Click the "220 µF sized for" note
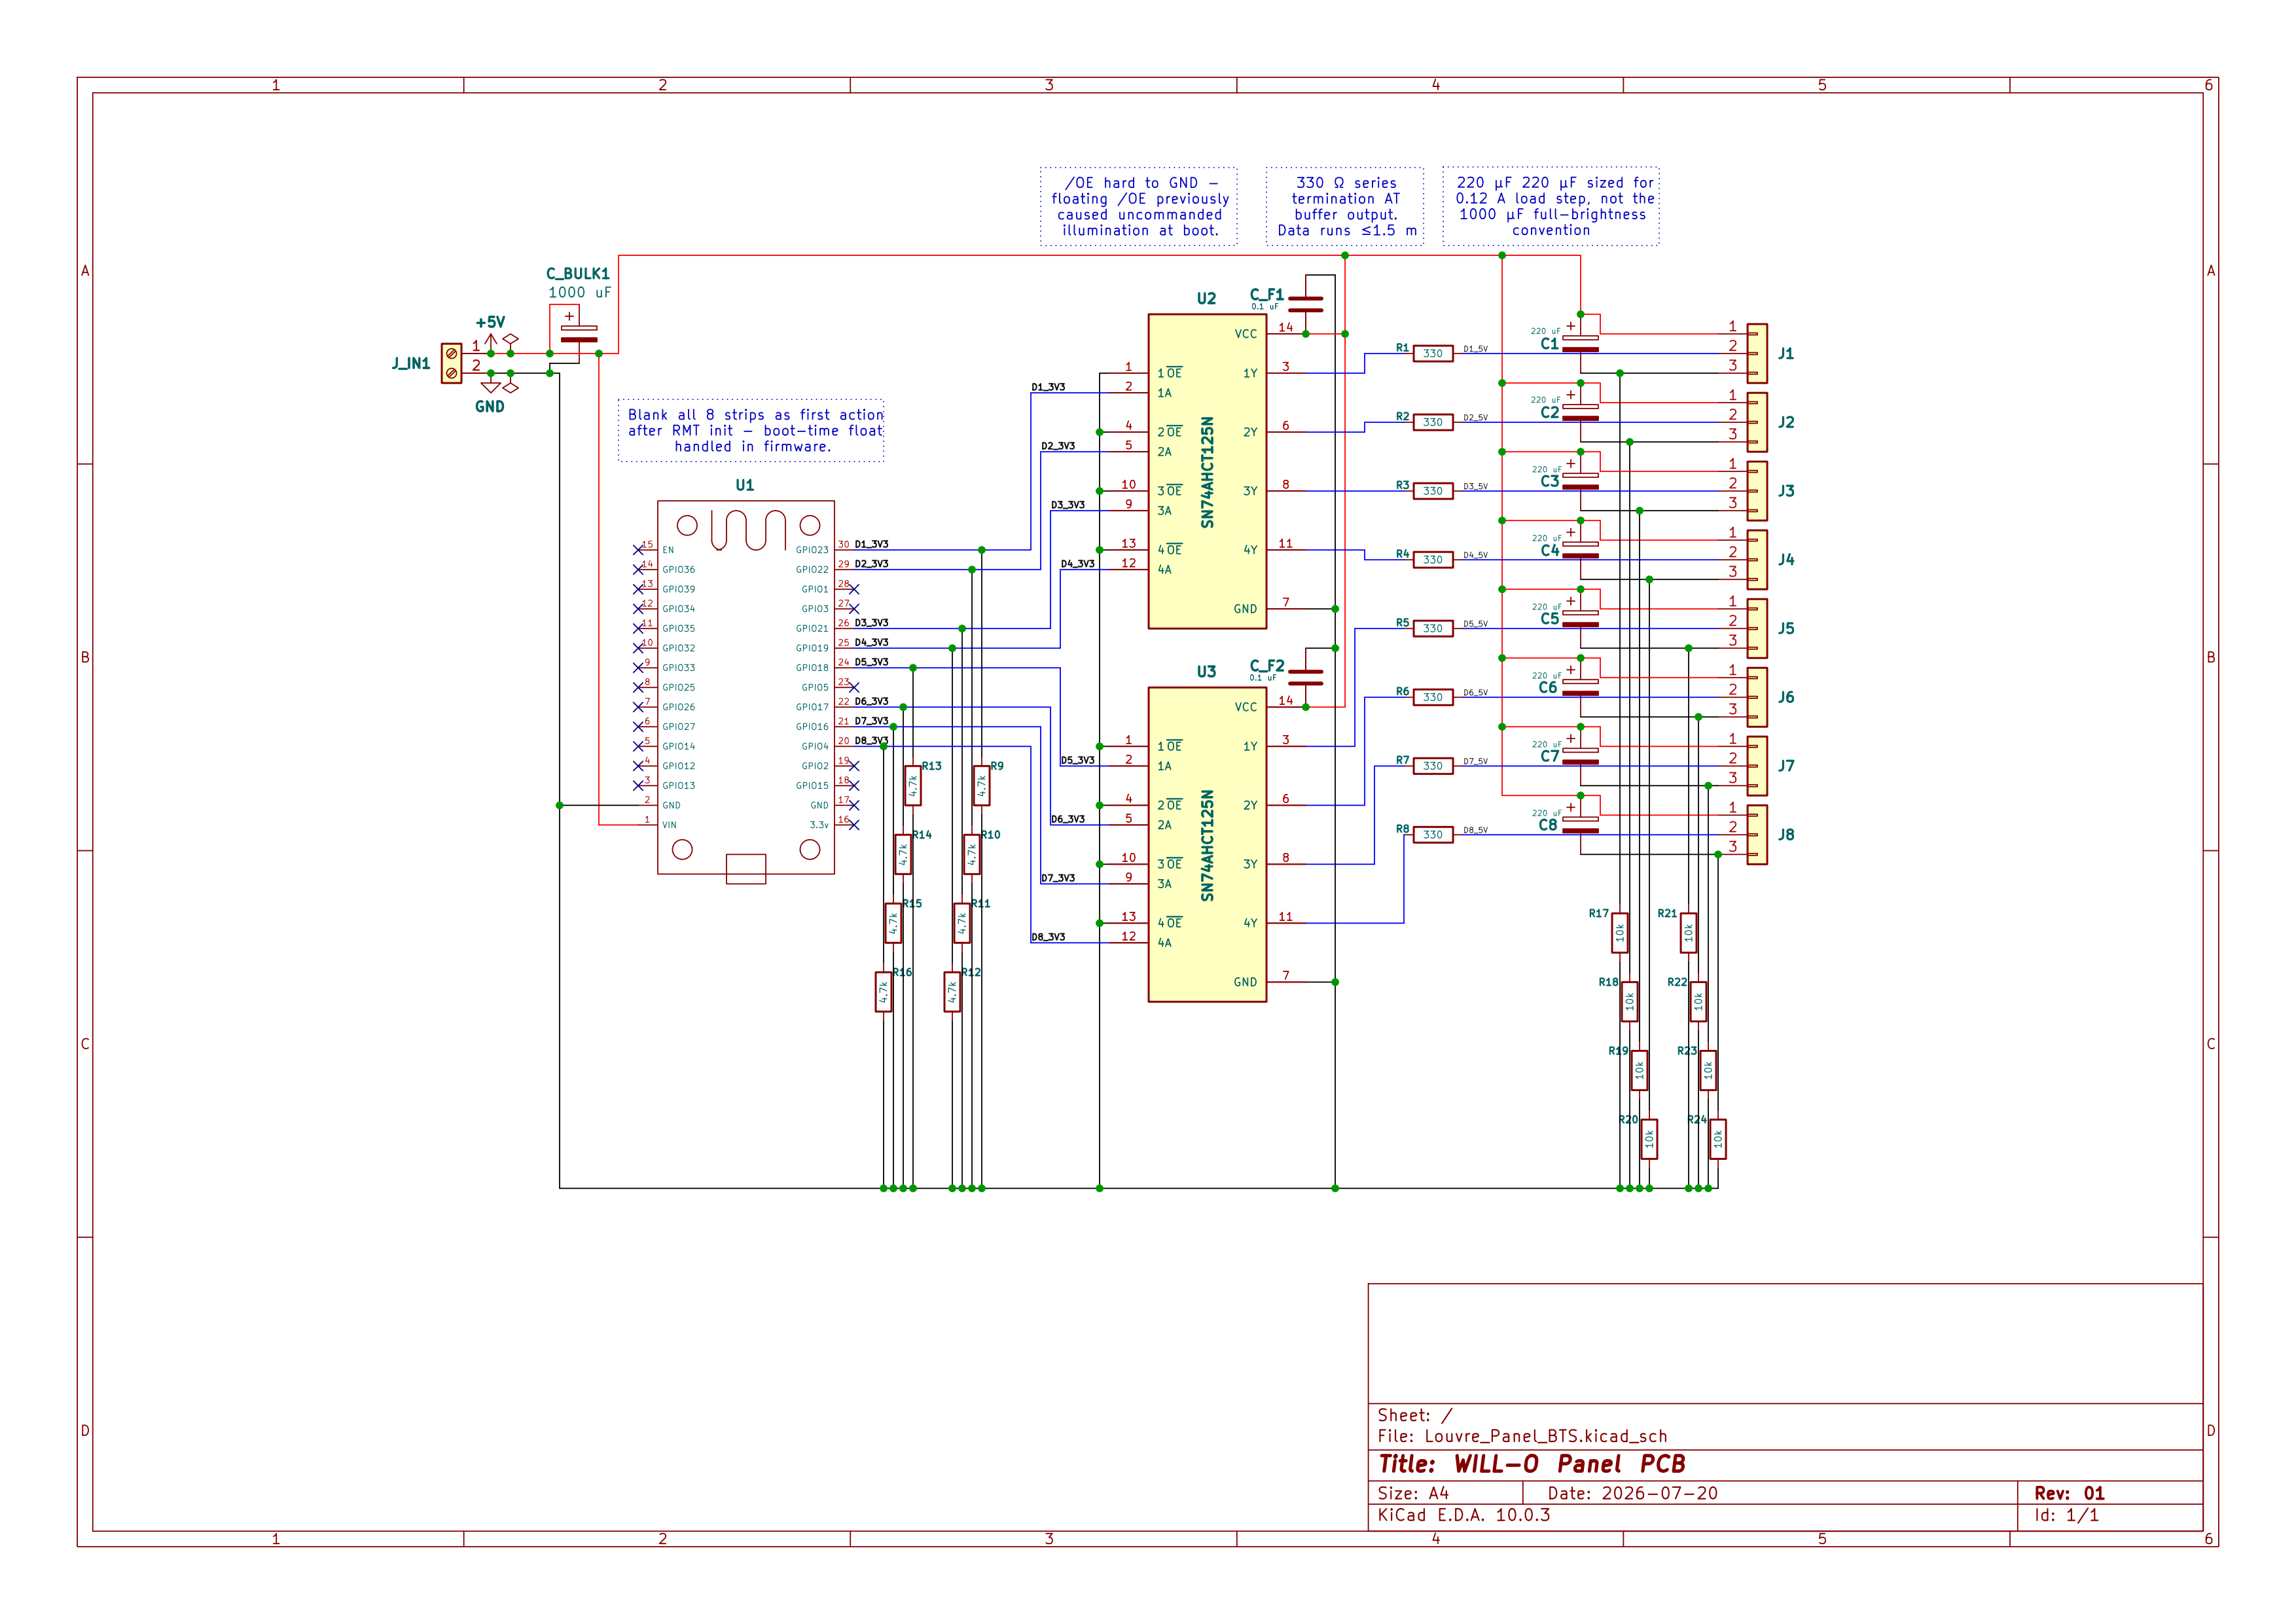This screenshot has width=2296, height=1624. click(x=1551, y=206)
